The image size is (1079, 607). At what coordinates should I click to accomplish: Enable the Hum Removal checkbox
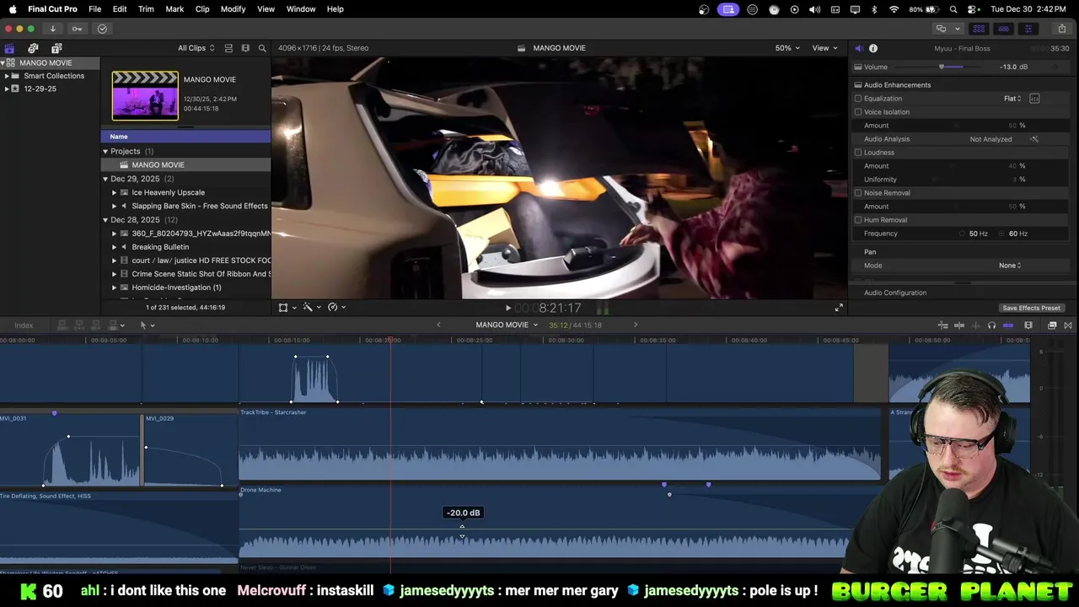(x=858, y=220)
